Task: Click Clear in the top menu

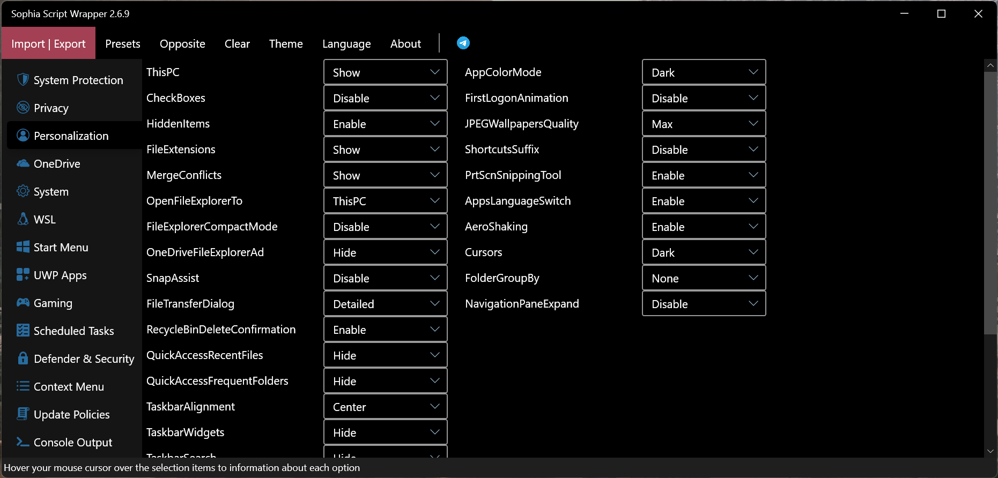Action: 237,43
